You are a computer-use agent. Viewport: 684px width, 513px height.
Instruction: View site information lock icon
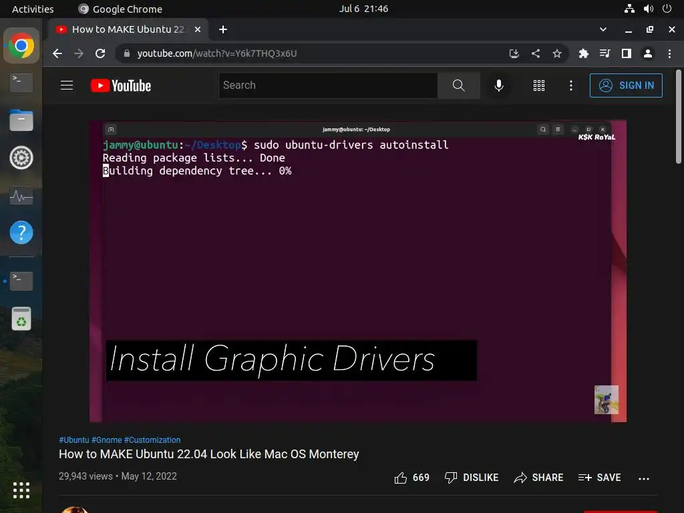(127, 53)
